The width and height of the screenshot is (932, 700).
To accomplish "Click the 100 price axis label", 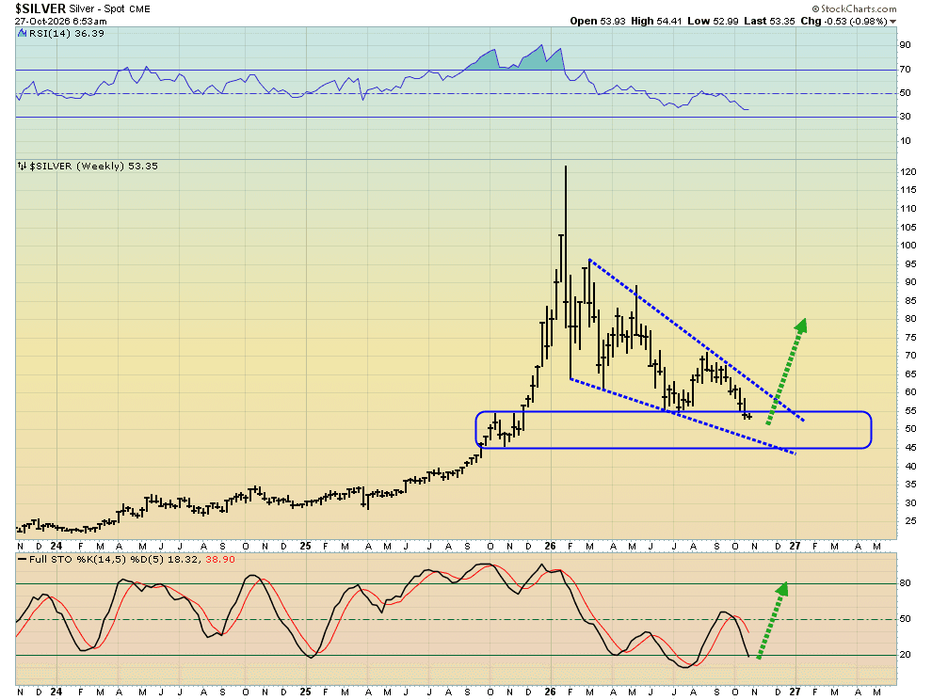I will (x=908, y=245).
